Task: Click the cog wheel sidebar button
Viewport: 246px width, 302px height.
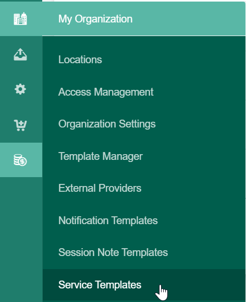Action: point(20,89)
